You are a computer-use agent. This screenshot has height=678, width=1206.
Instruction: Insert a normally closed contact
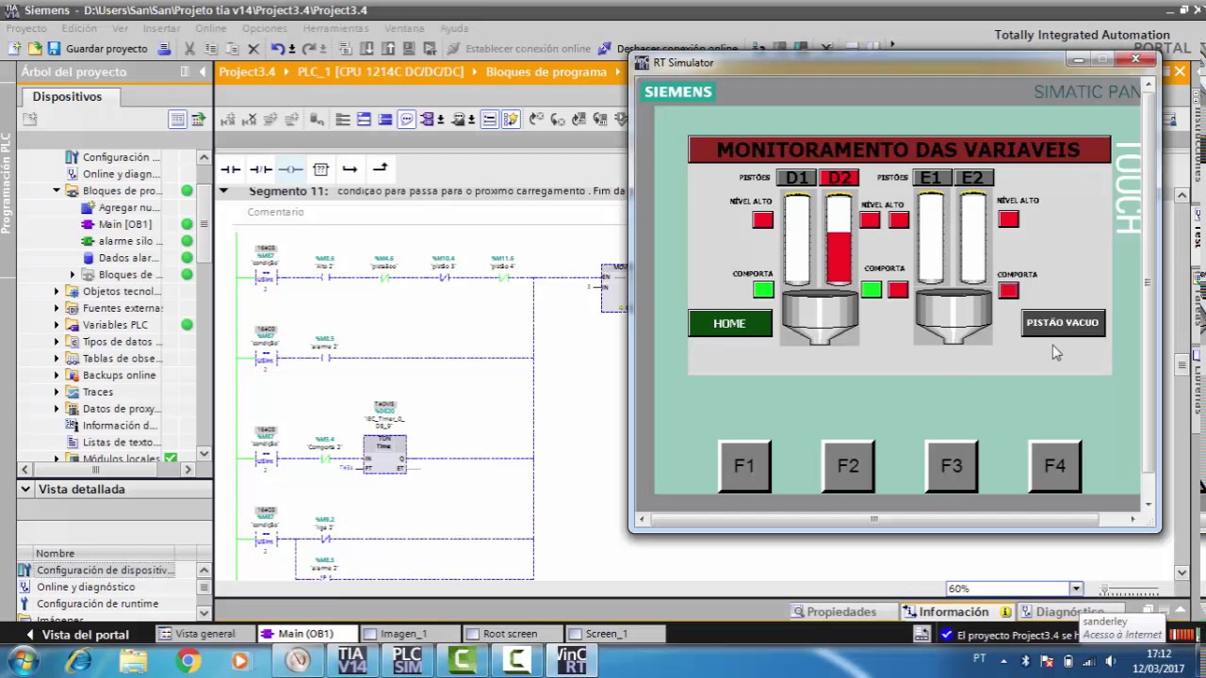tap(261, 169)
